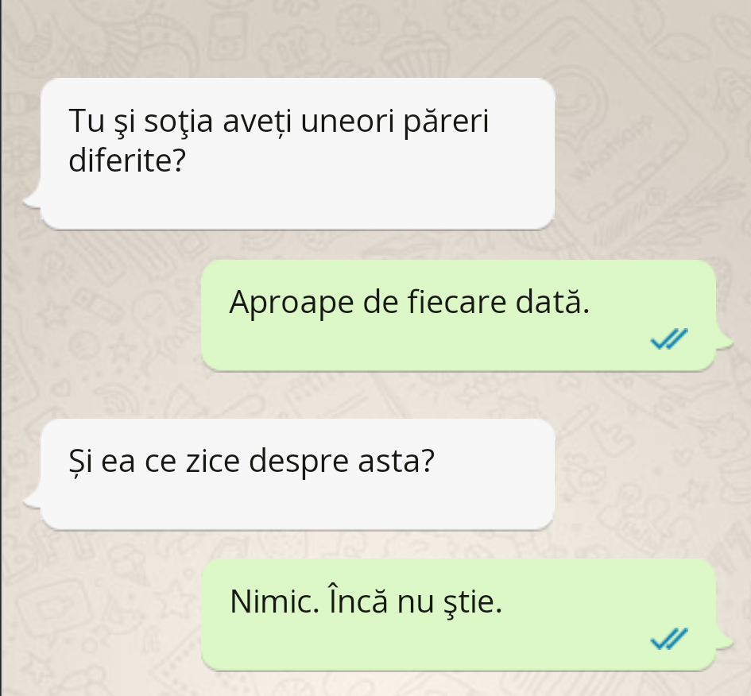This screenshot has height=696, width=751.
Task: Click the word "soţia" in the first message
Action: tap(178, 122)
